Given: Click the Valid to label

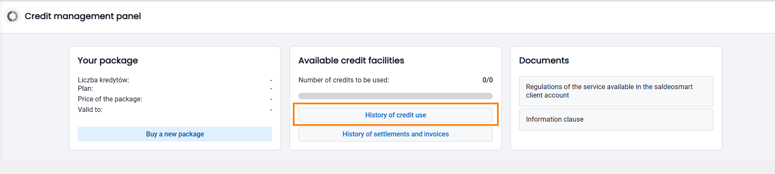Looking at the screenshot, I should (90, 109).
